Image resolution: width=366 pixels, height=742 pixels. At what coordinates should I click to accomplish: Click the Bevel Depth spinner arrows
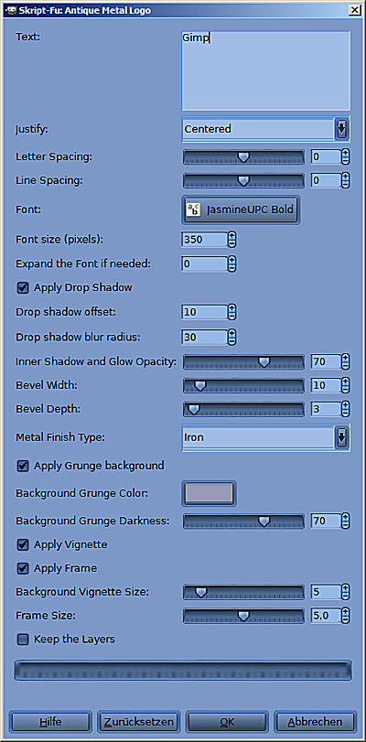[346, 409]
